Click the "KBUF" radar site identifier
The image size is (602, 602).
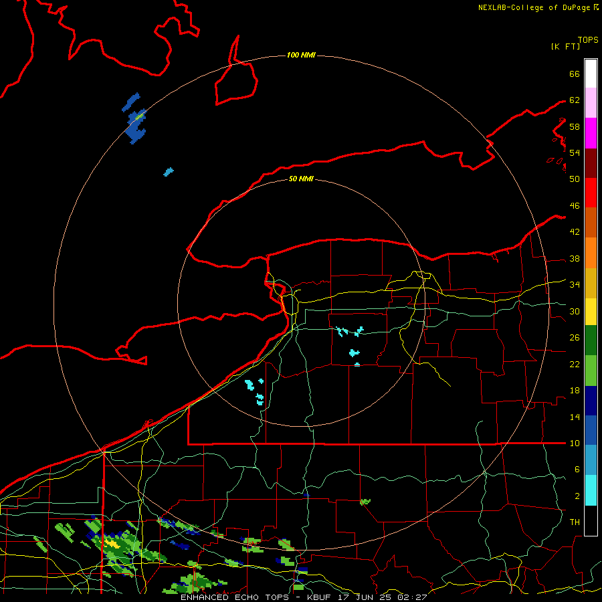click(320, 597)
